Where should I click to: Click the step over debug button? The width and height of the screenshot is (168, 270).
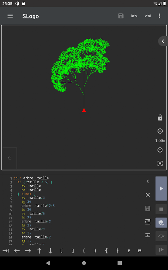pyautogui.click(x=161, y=236)
